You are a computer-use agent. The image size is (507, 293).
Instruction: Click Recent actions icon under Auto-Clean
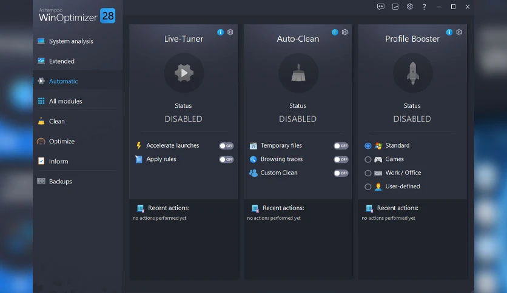(x=255, y=208)
